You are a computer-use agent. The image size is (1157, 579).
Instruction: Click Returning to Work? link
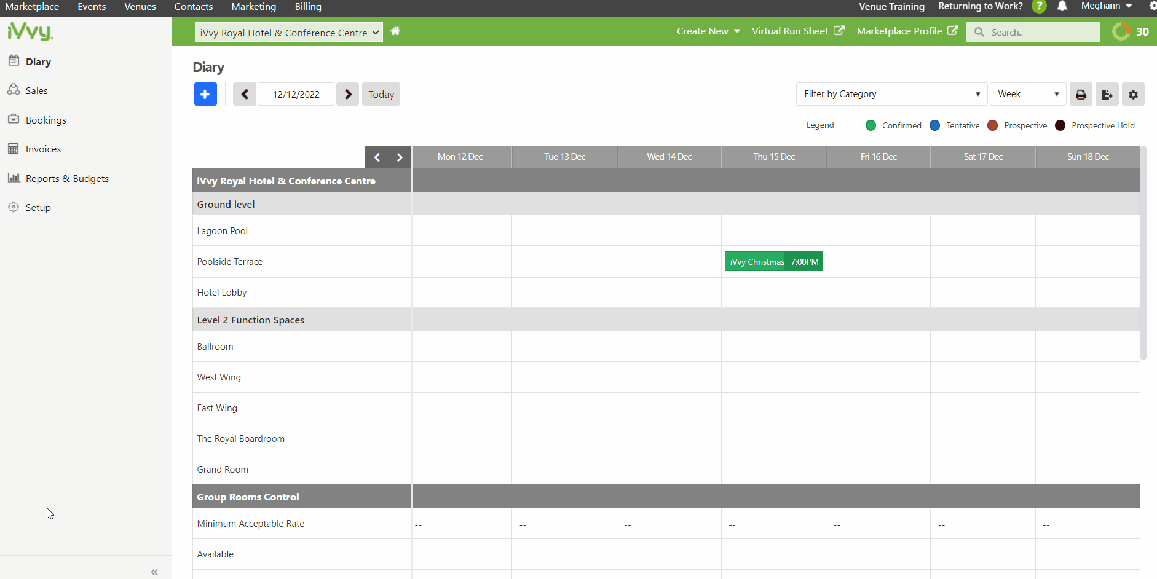point(981,6)
